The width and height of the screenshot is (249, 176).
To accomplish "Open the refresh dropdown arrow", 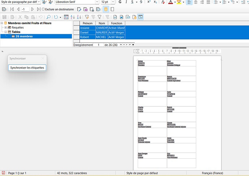I will (60, 17).
